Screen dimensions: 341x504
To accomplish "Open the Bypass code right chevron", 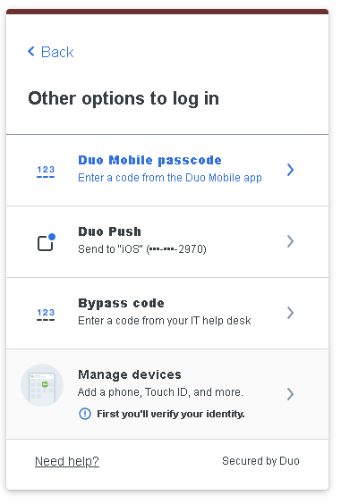I will pos(290,313).
